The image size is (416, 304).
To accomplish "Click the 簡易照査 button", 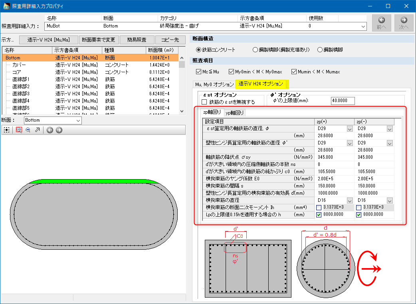I will [x=137, y=40].
